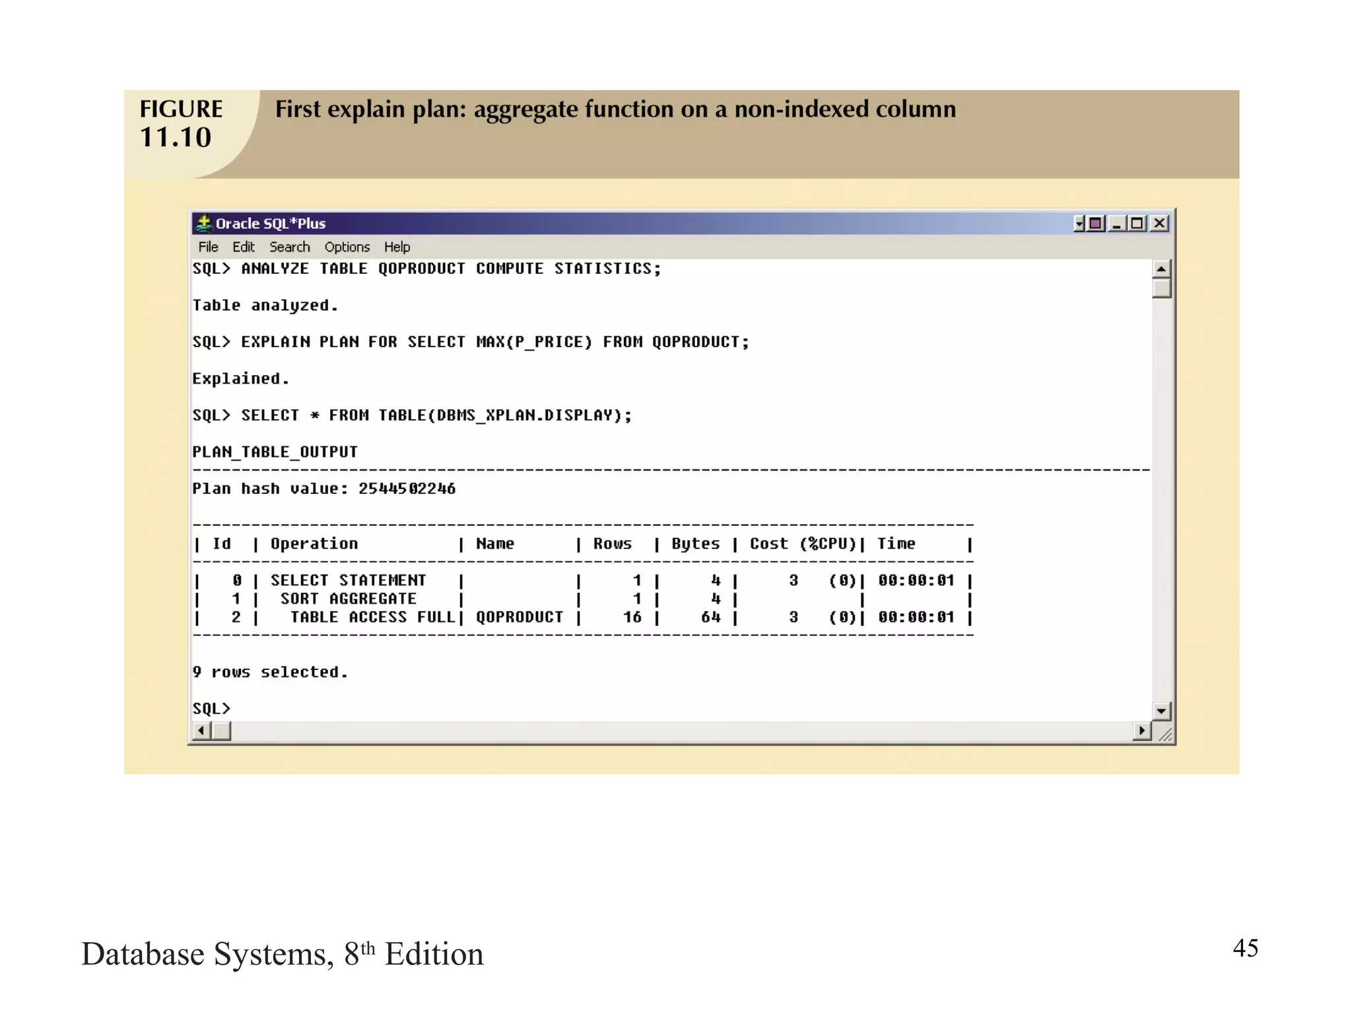Viewport: 1352px width, 1014px height.
Task: Click the vertical scrollbar up arrow
Action: [x=1161, y=269]
